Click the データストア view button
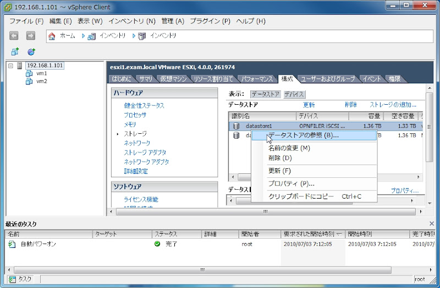Viewport: 440px width, 288px height. coord(265,94)
